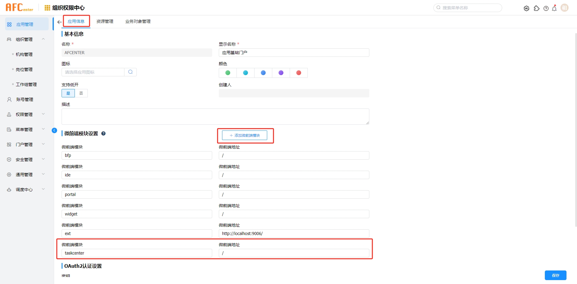This screenshot has height=284, width=577.
Task: Collapse the sidebar with blue arrow button
Action: (54, 130)
